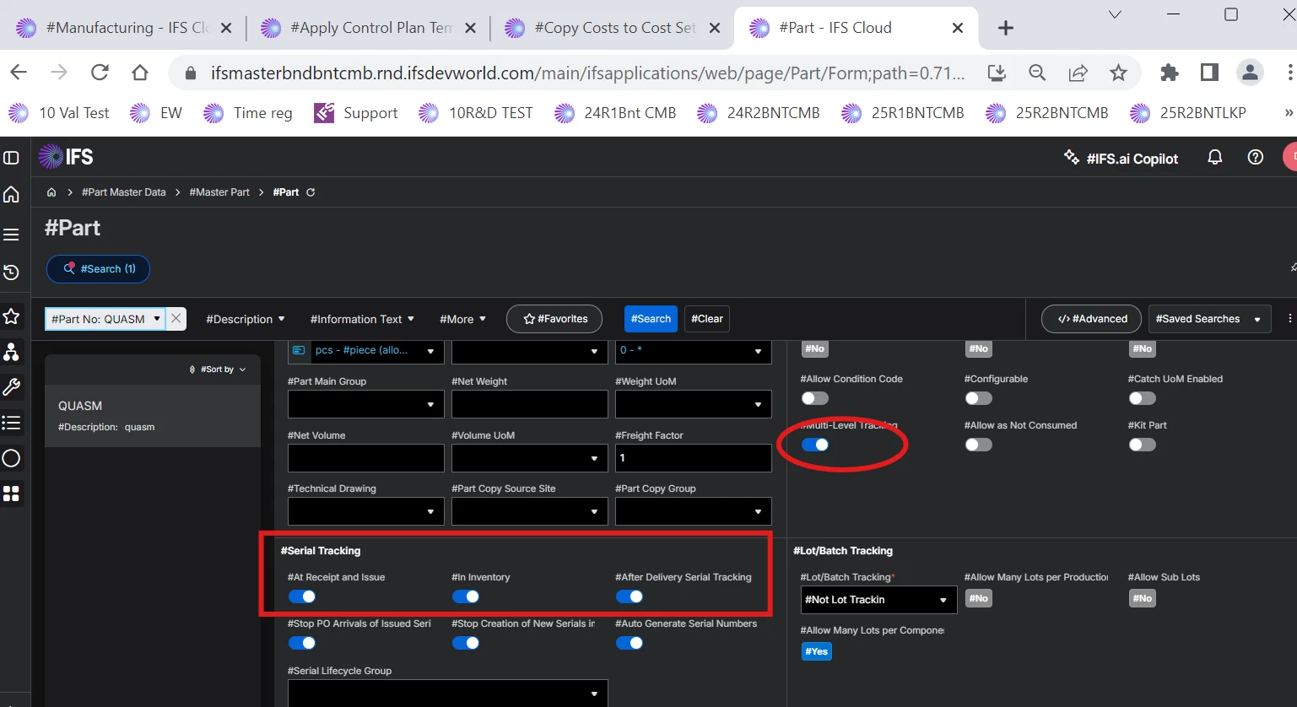
Task: Enable the Allow Condition Code toggle
Action: tap(814, 398)
